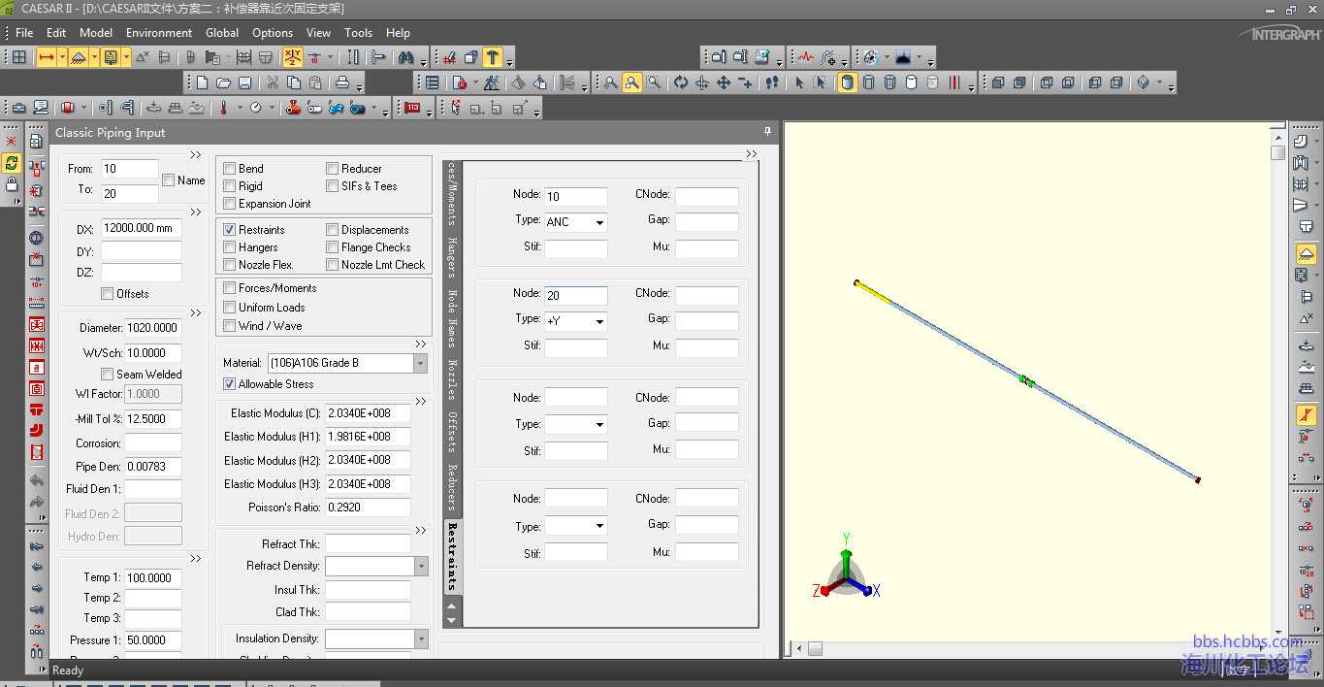Expand the chevron above the Diameter section
The image size is (1324, 687).
pos(195,313)
